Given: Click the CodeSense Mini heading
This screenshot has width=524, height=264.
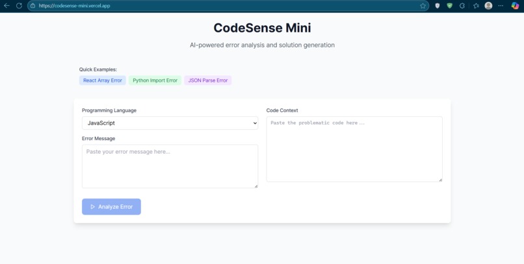Looking at the screenshot, I should click(263, 28).
